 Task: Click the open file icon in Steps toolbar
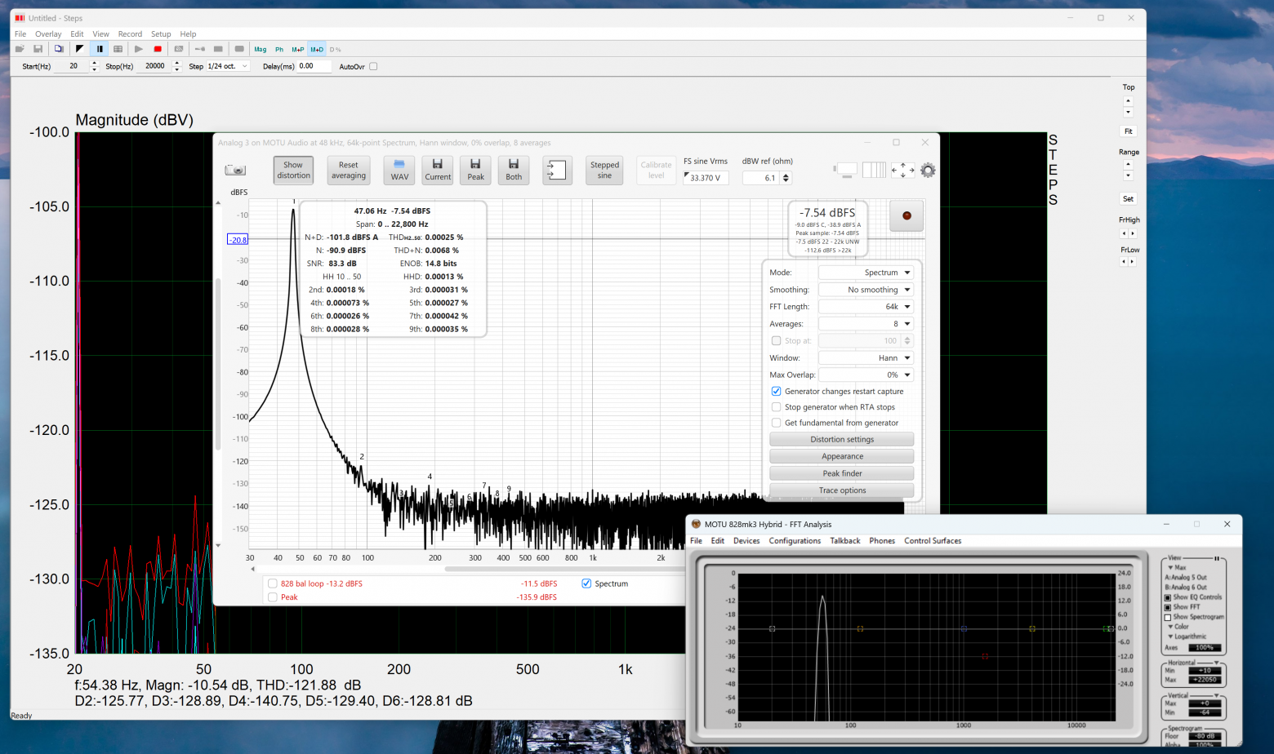[20, 49]
